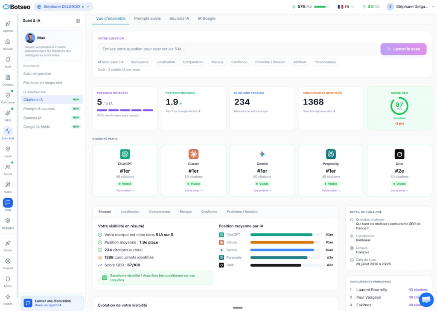The height and width of the screenshot is (311, 437).
Task: Switch to the IA Google tab
Action: click(x=207, y=19)
